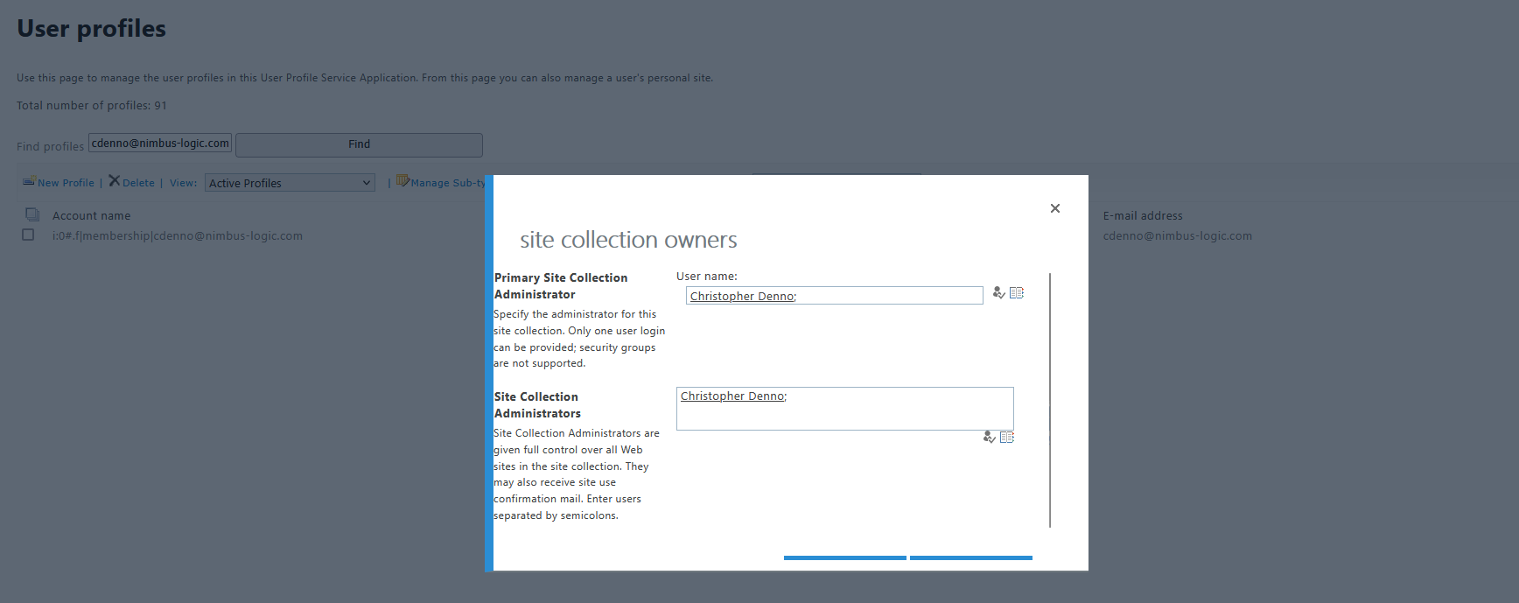Click the Delete link

click(138, 183)
